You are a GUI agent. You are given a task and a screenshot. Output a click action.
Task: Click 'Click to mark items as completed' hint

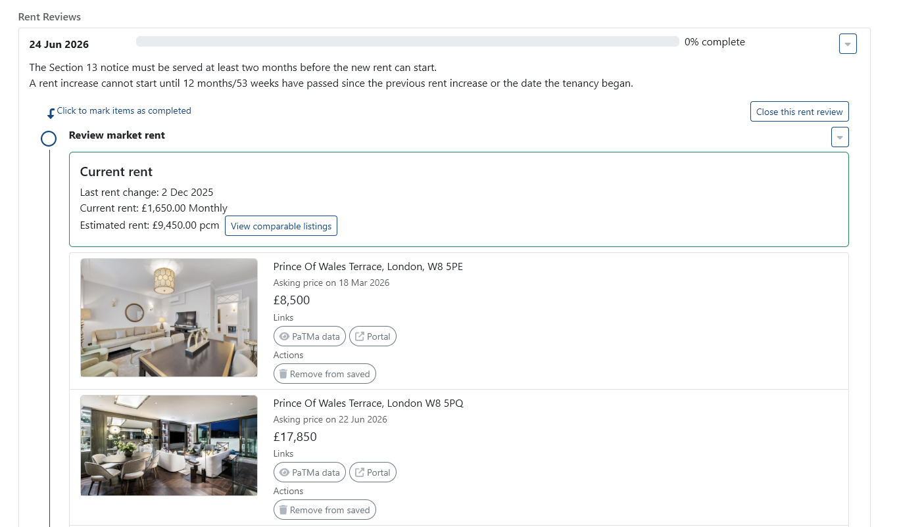pos(124,110)
